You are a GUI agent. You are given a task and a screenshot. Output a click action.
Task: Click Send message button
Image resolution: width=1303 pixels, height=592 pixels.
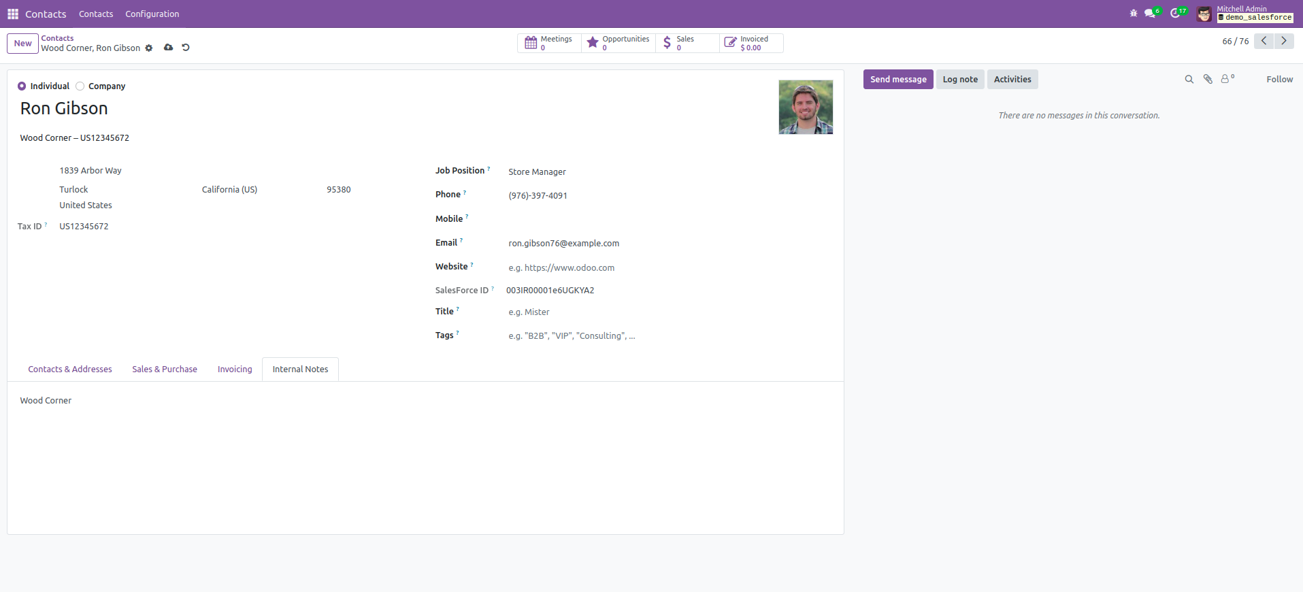tap(898, 80)
